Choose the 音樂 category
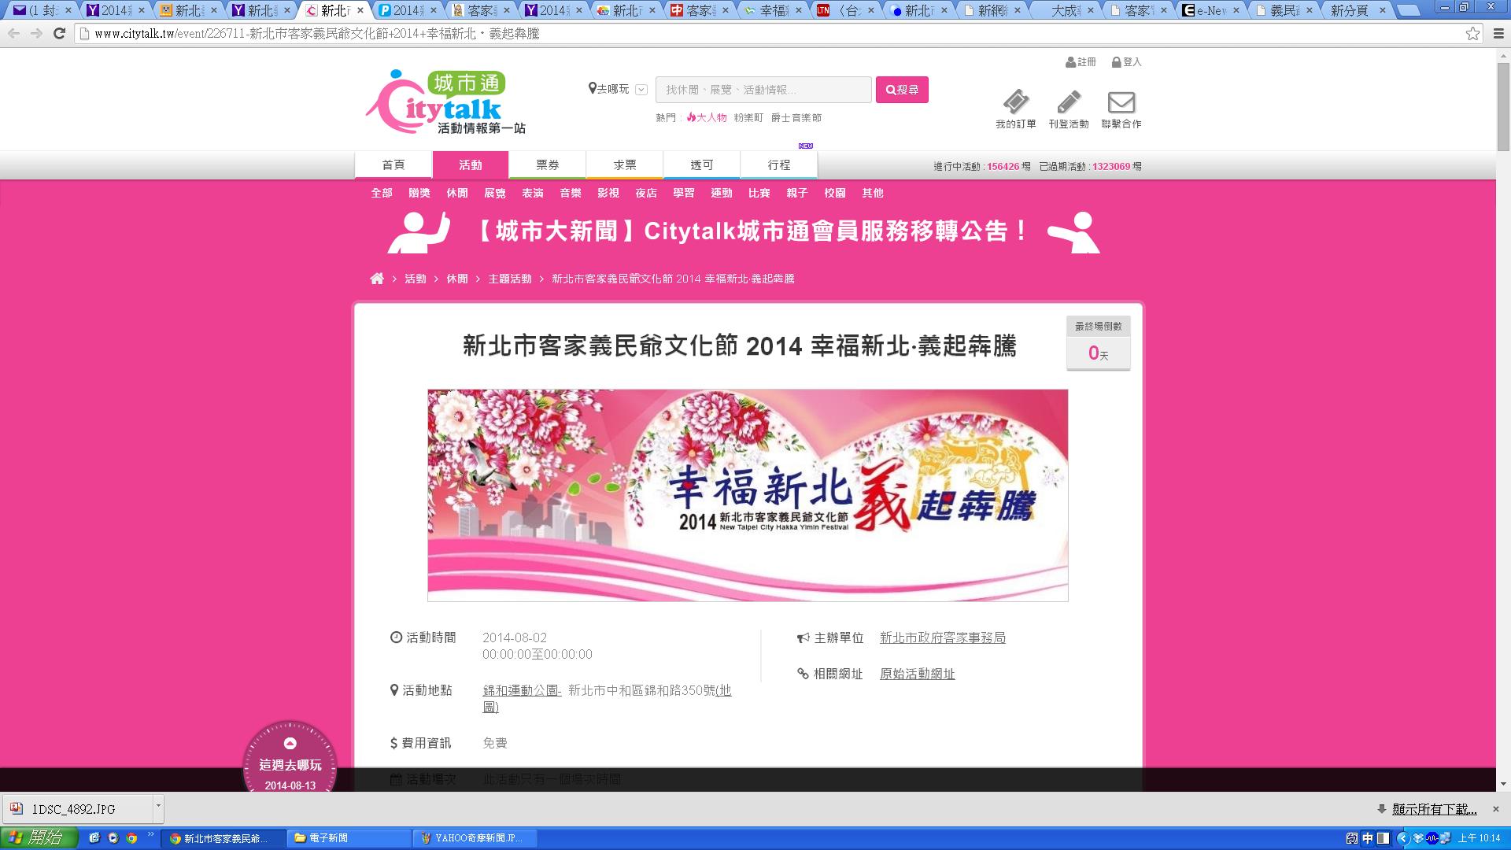The image size is (1511, 850). pos(571,193)
